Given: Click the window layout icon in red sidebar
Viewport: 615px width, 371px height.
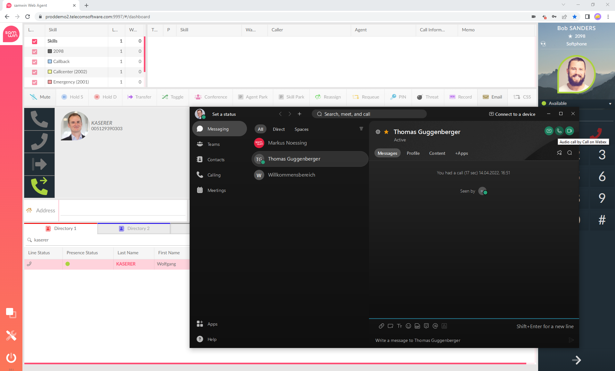Looking at the screenshot, I should pyautogui.click(x=11, y=313).
